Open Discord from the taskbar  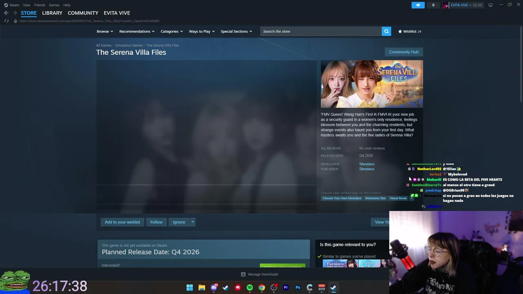214,287
